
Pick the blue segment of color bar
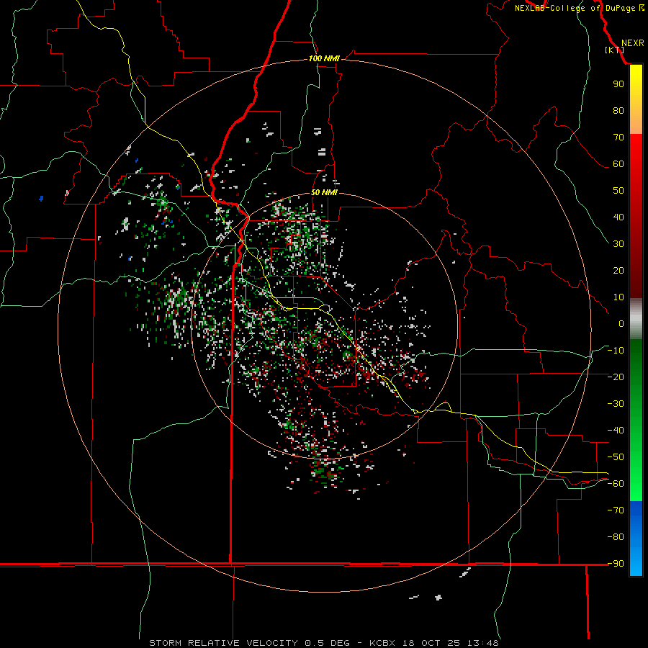point(636,538)
